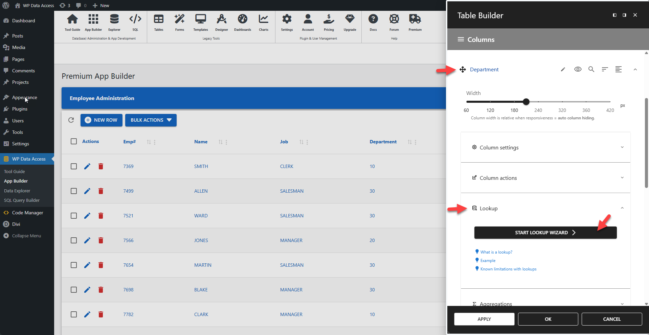Open the Pricing page icon
The width and height of the screenshot is (649, 335).
pyautogui.click(x=329, y=22)
